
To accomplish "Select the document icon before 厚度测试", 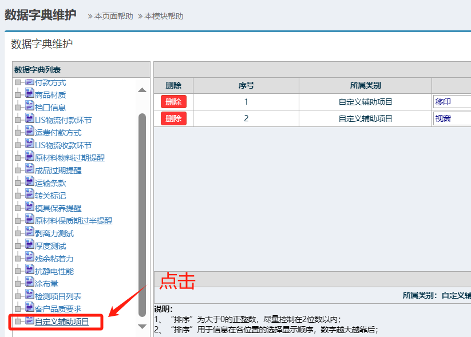I will (x=30, y=245).
